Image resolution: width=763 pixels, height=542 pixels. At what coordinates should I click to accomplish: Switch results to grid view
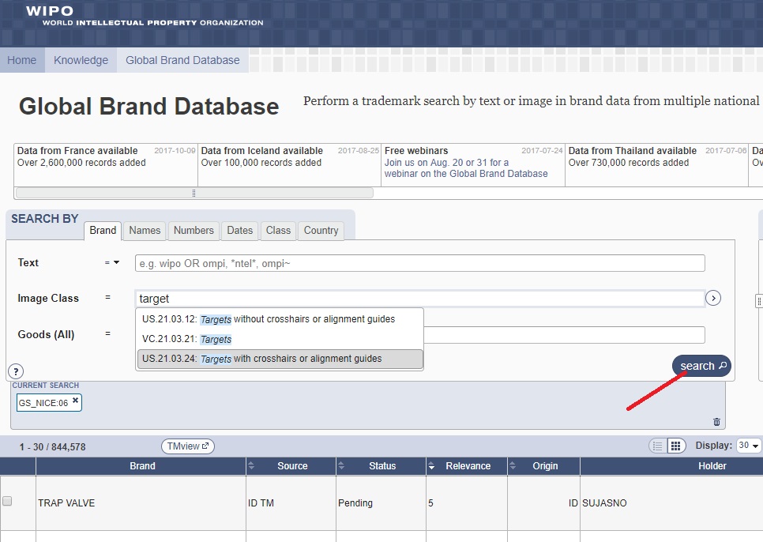pos(675,446)
